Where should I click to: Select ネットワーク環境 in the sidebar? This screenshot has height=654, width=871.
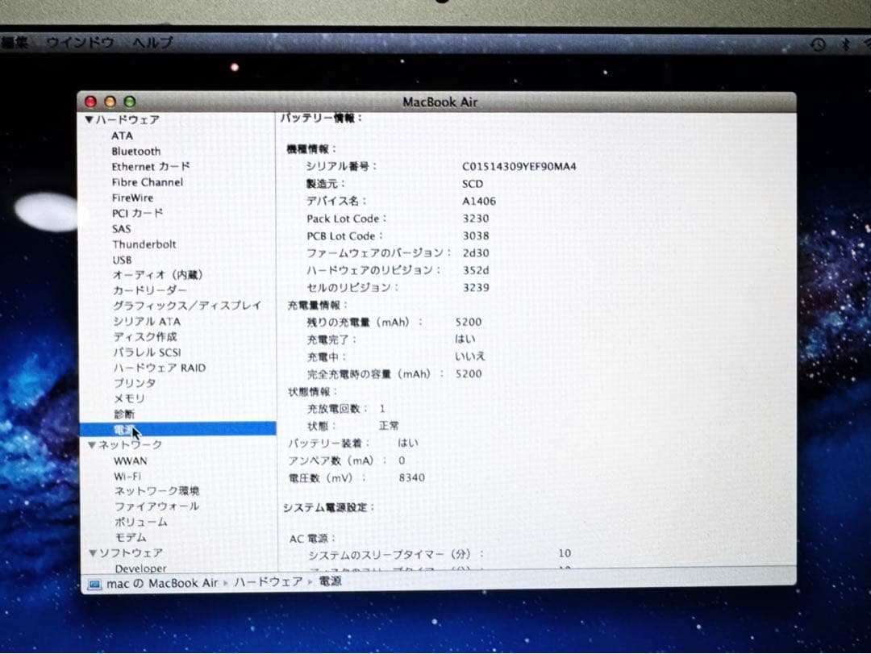[x=157, y=491]
